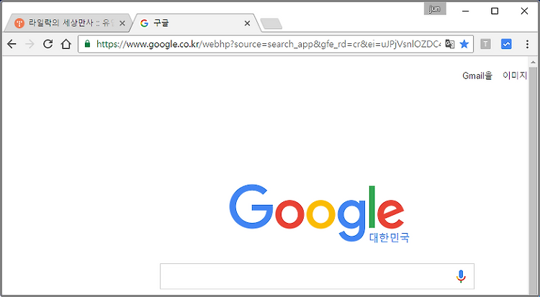Reload the current Google page
Screen dimensions: 540x297
click(x=48, y=44)
